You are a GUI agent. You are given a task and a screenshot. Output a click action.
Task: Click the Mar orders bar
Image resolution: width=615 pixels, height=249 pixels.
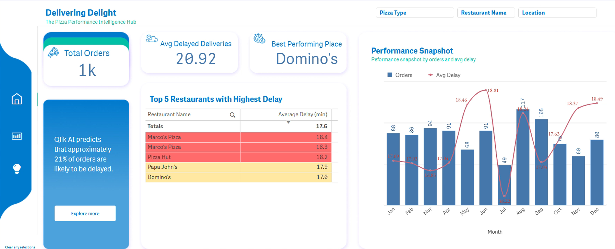(430, 167)
